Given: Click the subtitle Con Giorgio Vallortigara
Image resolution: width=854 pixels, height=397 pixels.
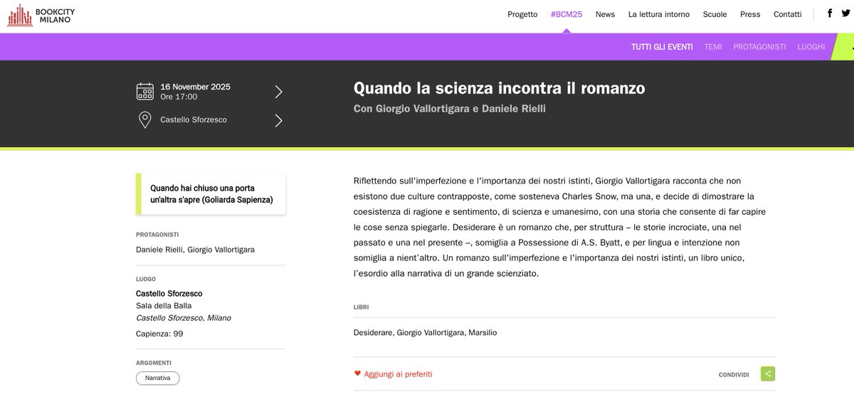Looking at the screenshot, I should [x=449, y=109].
